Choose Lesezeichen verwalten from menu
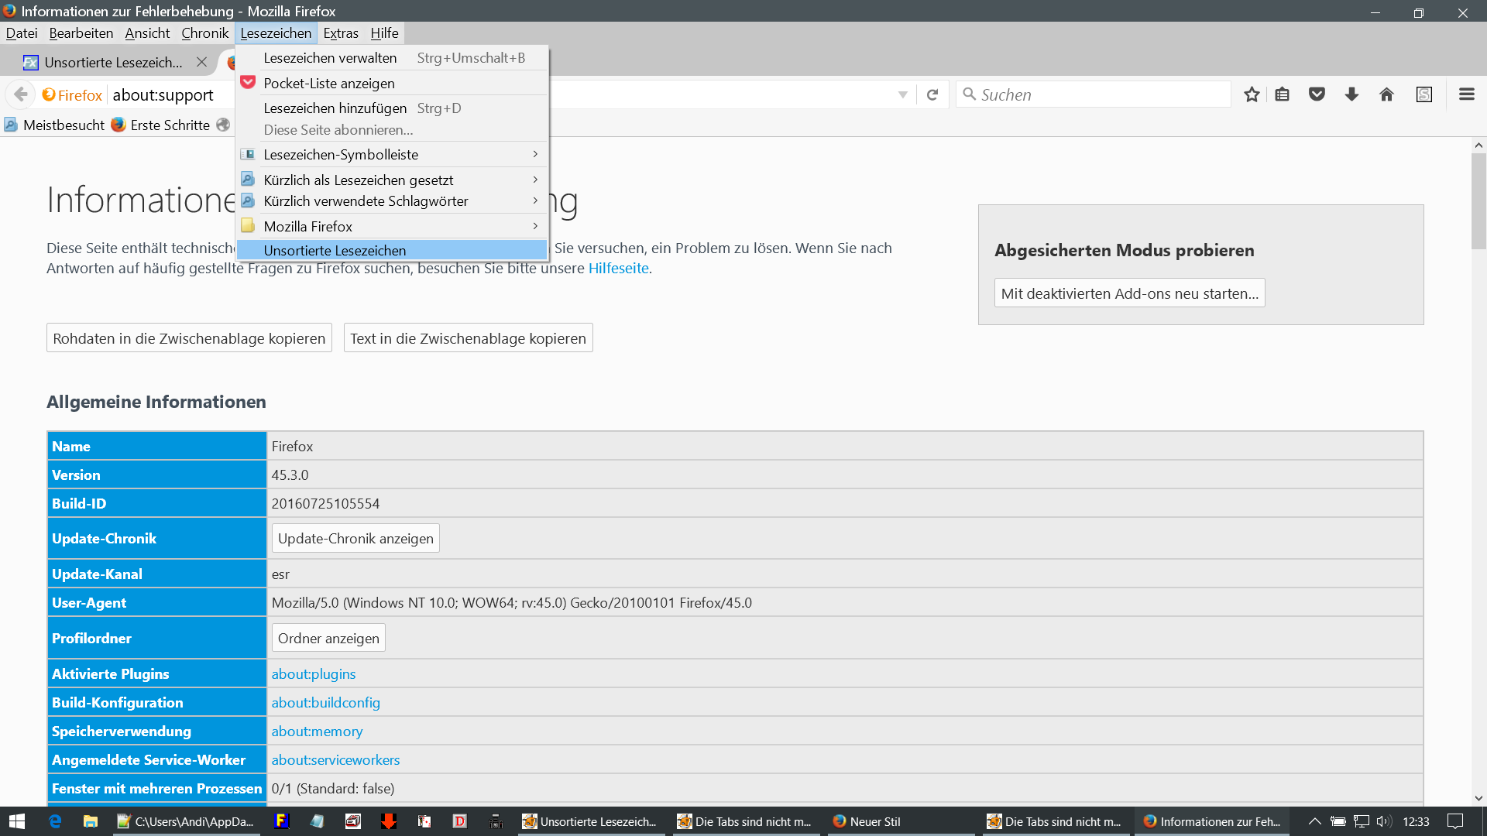The height and width of the screenshot is (836, 1487). pyautogui.click(x=330, y=58)
